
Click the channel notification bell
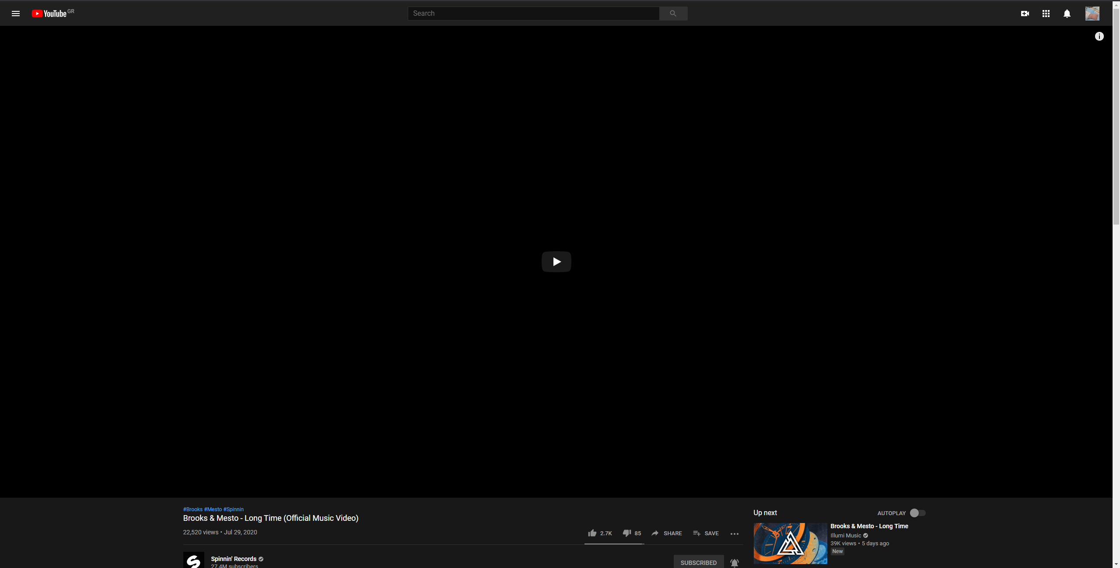click(734, 562)
